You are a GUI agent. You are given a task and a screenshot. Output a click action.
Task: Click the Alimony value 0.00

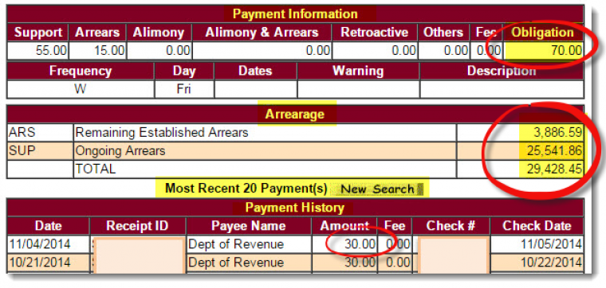[178, 51]
